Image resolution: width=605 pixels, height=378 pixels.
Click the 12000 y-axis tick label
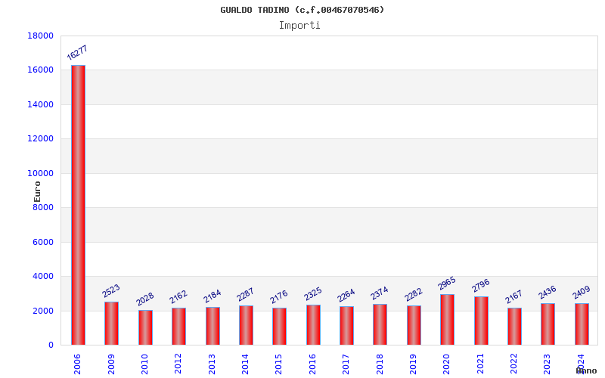click(x=41, y=138)
